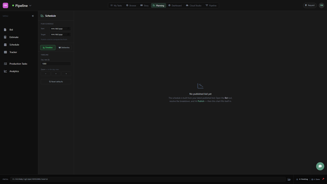Screen dimensions: 327x184
Task: Open the Dashboard tab
Action: tap(175, 6)
